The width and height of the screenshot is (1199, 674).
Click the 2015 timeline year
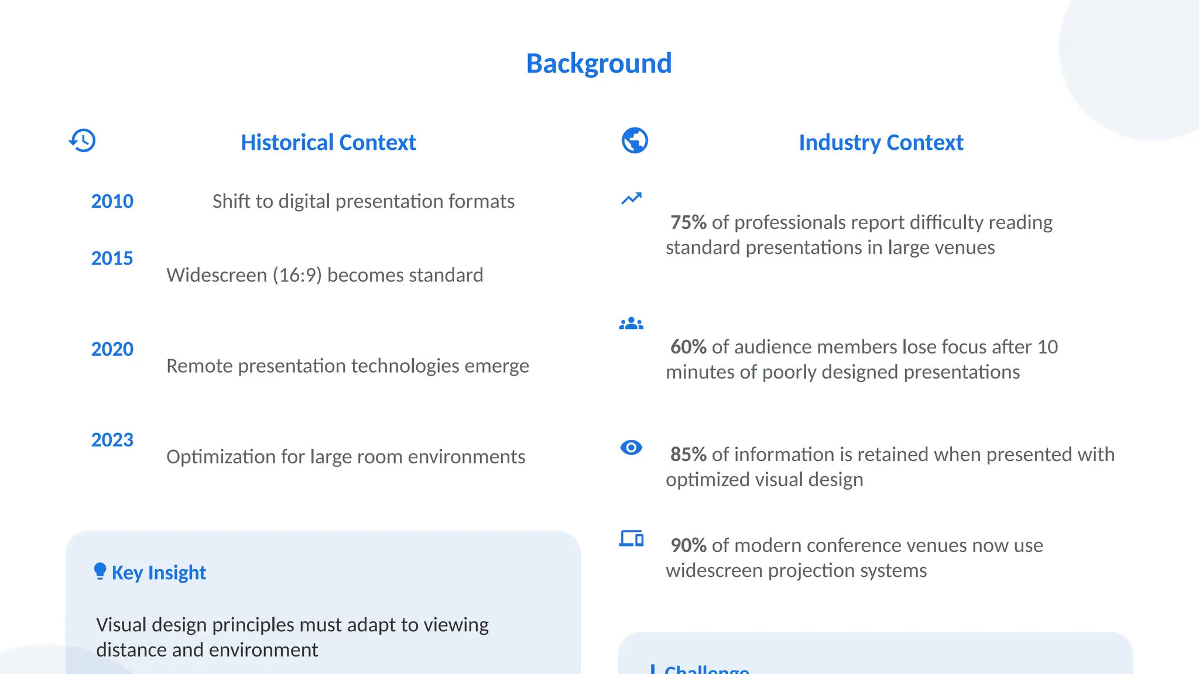[x=112, y=258]
